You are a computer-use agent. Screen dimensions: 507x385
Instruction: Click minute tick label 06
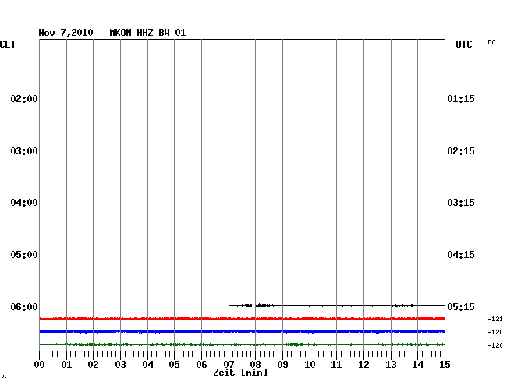[201, 365]
